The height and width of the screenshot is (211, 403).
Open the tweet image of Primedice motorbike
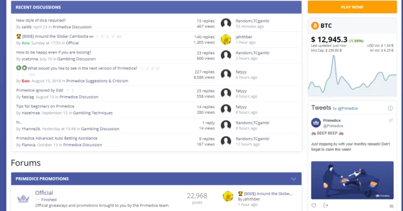[352, 180]
